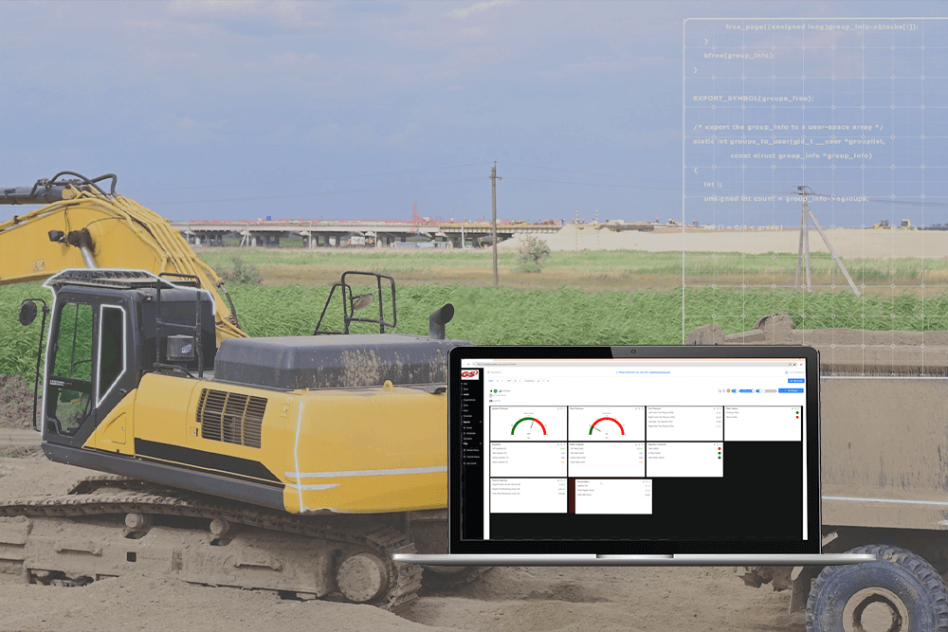This screenshot has height=632, width=948.
Task: Open the blue dropdown button at toolbar right
Action: pos(791,390)
